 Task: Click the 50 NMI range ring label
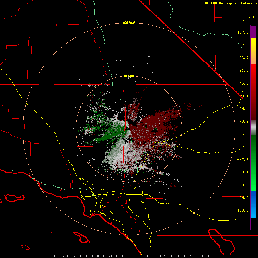(129, 76)
